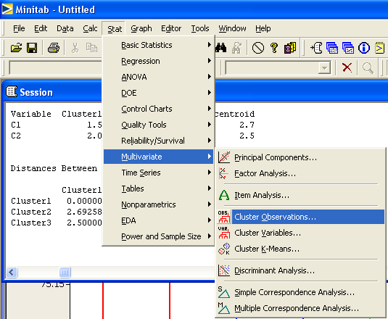Image resolution: width=388 pixels, height=319 pixels.
Task: Click the Print toolbar icon
Action: coord(54,48)
